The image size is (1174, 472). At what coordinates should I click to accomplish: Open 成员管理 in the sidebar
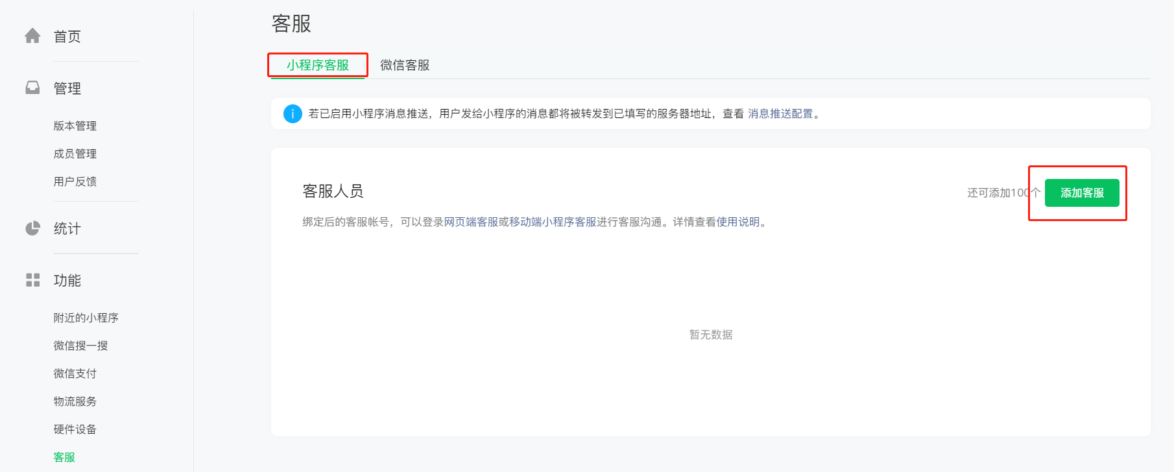75,154
